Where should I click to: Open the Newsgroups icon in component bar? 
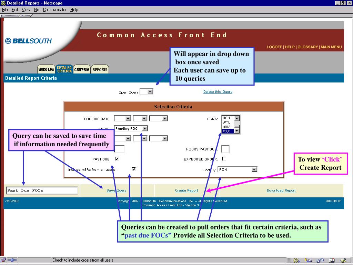[320, 261]
